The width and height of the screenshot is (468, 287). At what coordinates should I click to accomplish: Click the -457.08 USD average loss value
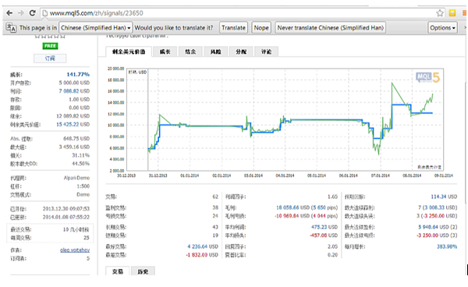[324, 236]
